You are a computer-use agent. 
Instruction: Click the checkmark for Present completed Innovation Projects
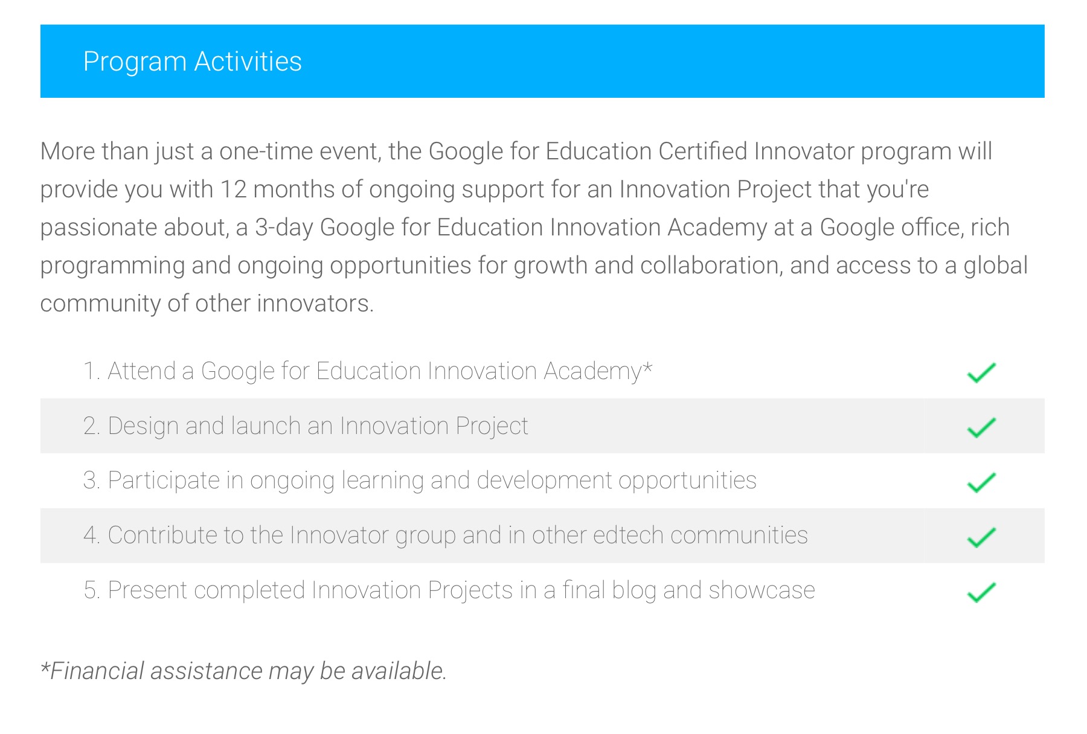click(981, 592)
